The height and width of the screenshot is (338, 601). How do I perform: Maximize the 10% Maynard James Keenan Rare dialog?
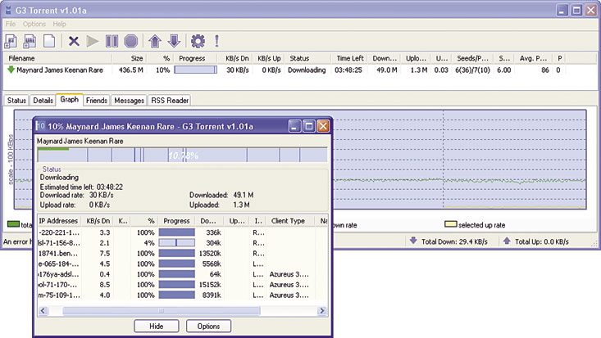308,126
